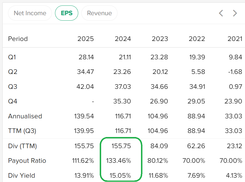Click the 2024 Payout Ratio 133.46%

(x=119, y=161)
